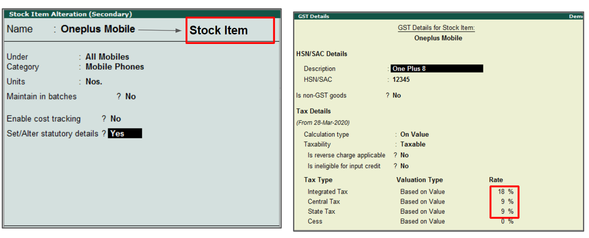589x238 pixels.
Task: Click the Under label
Action: tap(17, 57)
